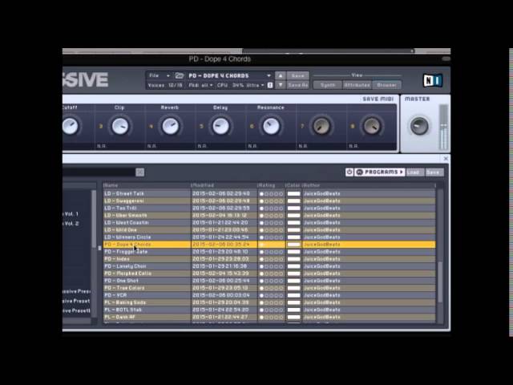This screenshot has width=513, height=385.
Task: Click color swatch for PL - BOTL Stab
Action: coord(294,310)
